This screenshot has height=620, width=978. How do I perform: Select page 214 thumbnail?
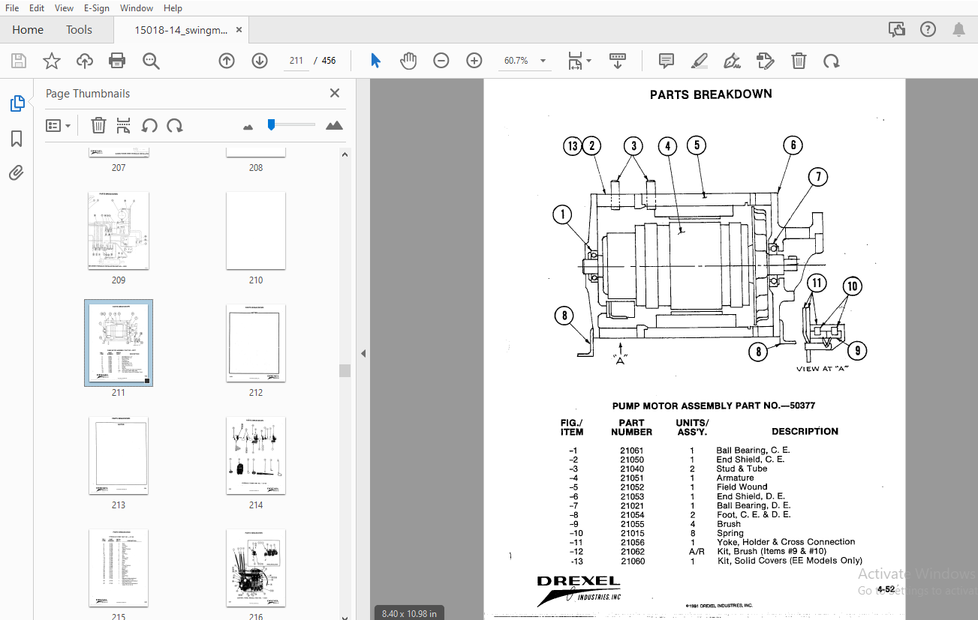256,456
